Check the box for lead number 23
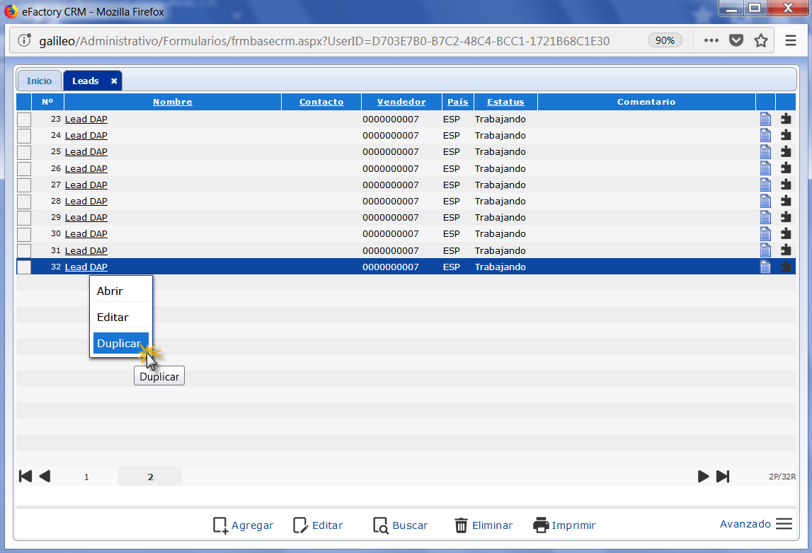Image resolution: width=812 pixels, height=553 pixels. point(24,120)
